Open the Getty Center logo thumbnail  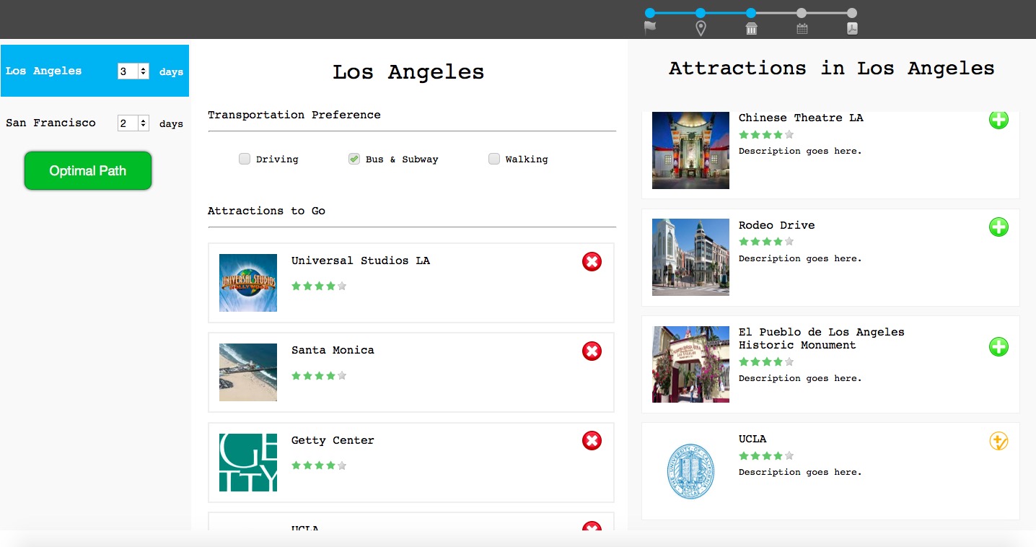pyautogui.click(x=248, y=463)
